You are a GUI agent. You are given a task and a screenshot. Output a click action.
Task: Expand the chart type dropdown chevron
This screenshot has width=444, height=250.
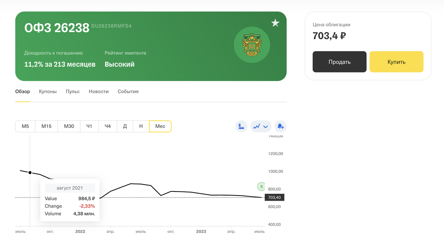tap(266, 126)
